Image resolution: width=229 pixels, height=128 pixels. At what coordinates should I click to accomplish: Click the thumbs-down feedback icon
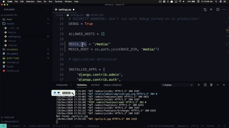click(x=59, y=93)
